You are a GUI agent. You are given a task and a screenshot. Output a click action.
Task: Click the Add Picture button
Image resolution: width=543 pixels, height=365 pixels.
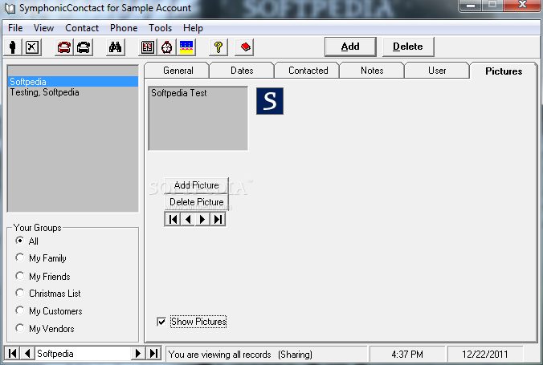pyautogui.click(x=196, y=185)
